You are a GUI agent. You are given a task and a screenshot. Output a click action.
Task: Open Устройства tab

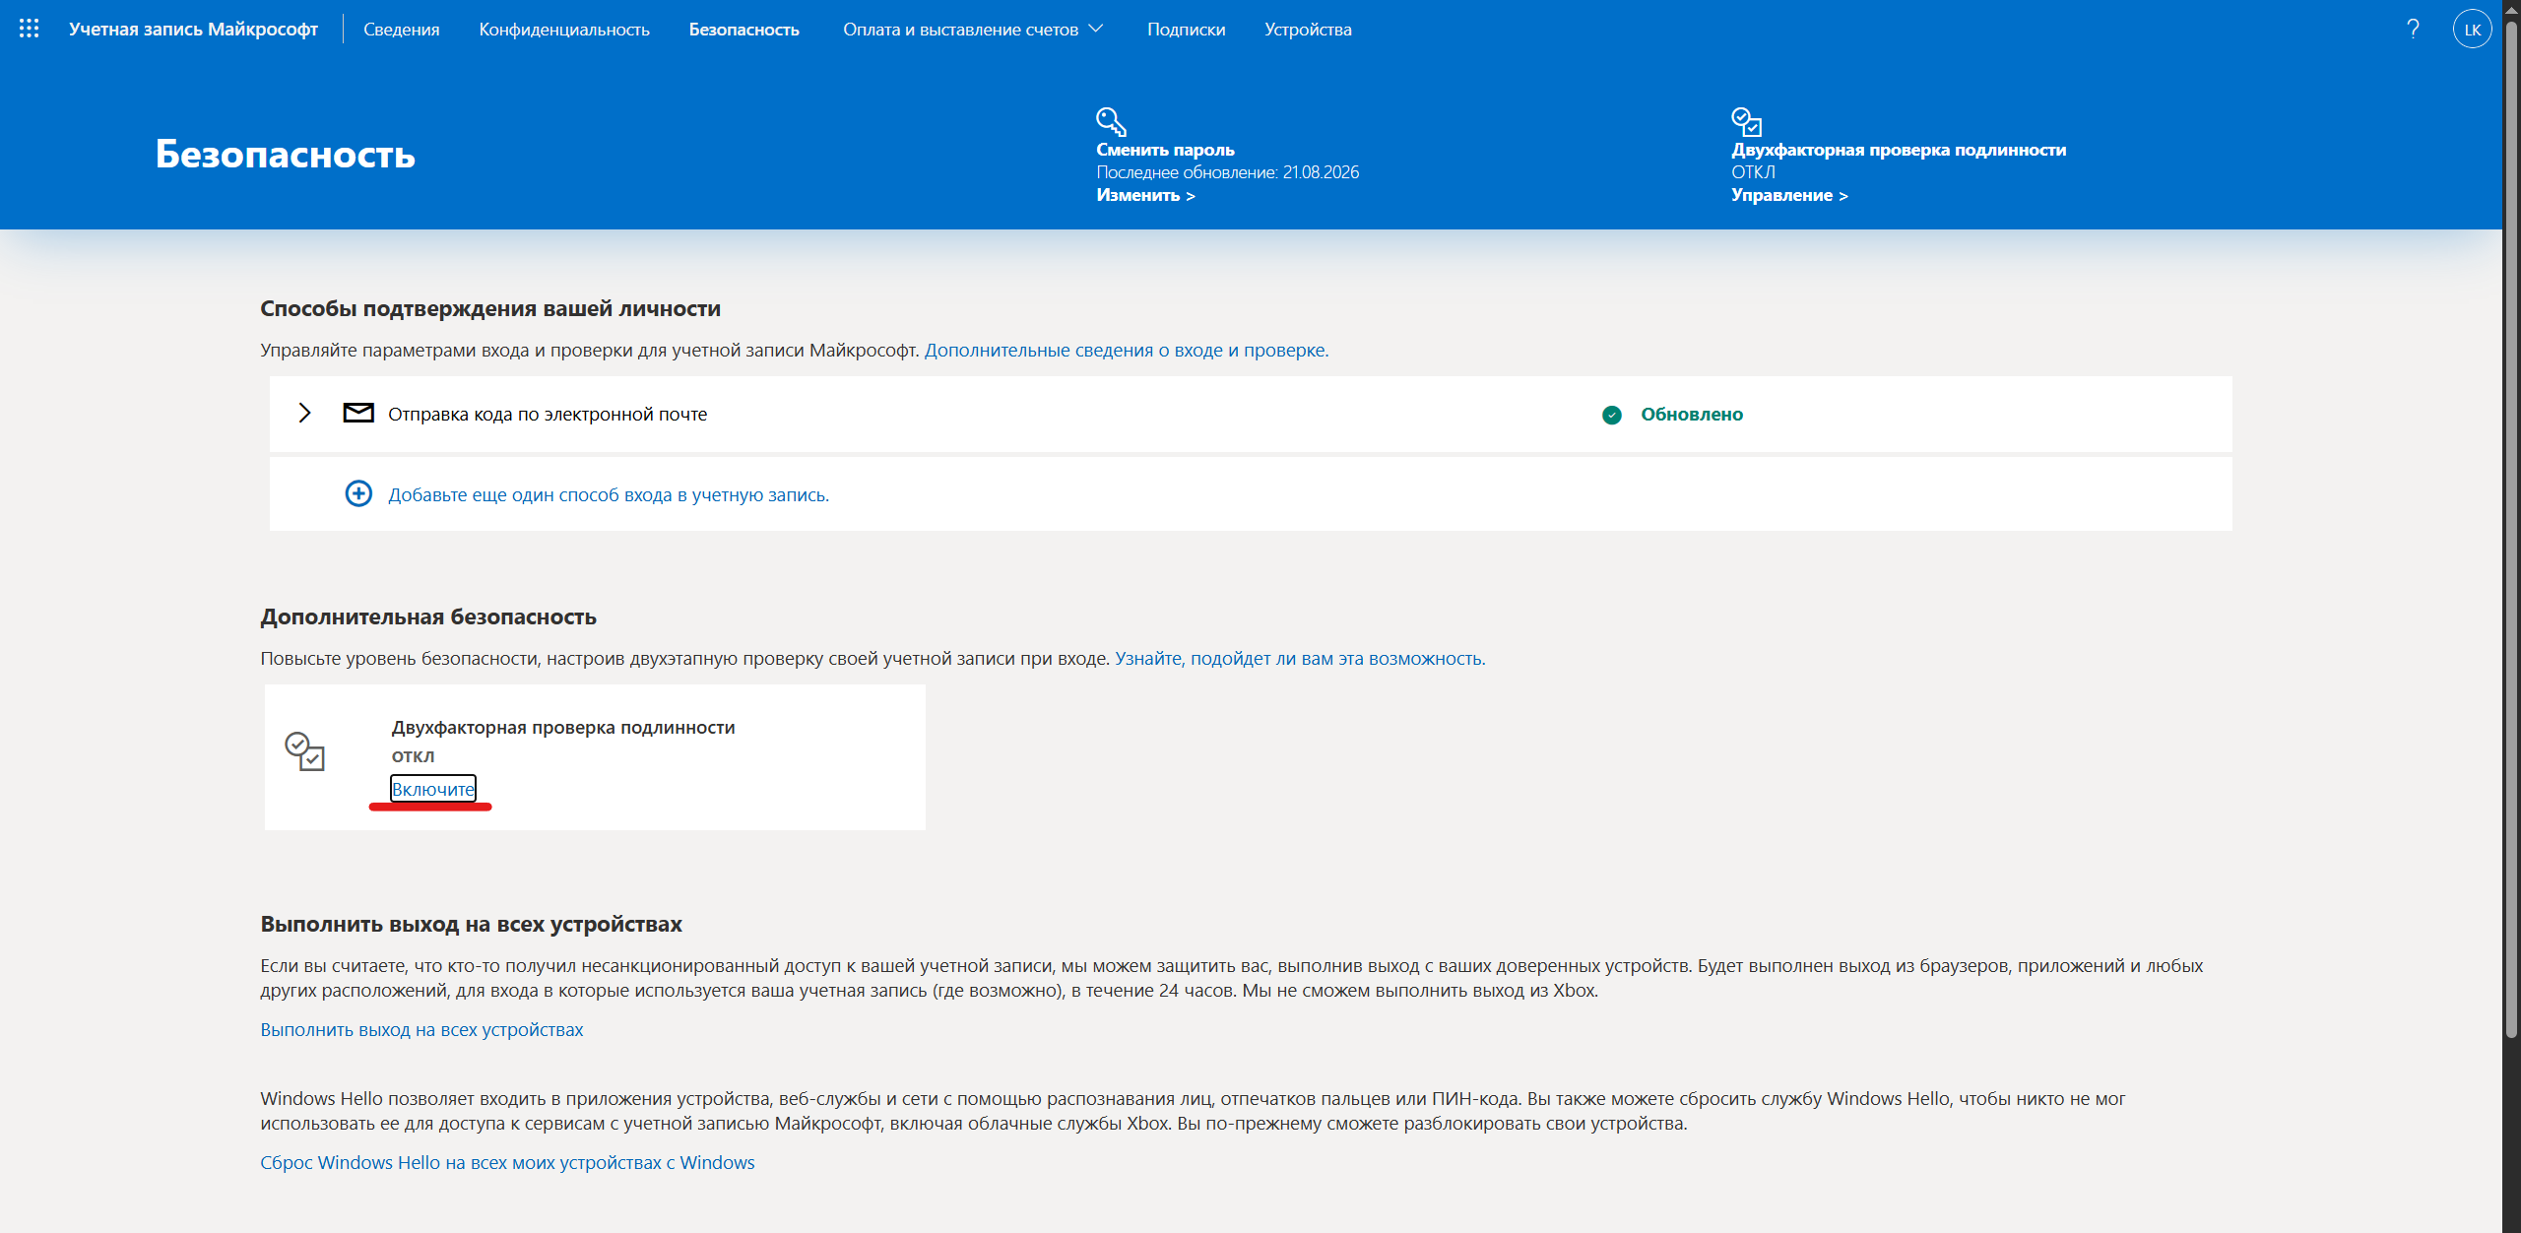pos(1308,30)
